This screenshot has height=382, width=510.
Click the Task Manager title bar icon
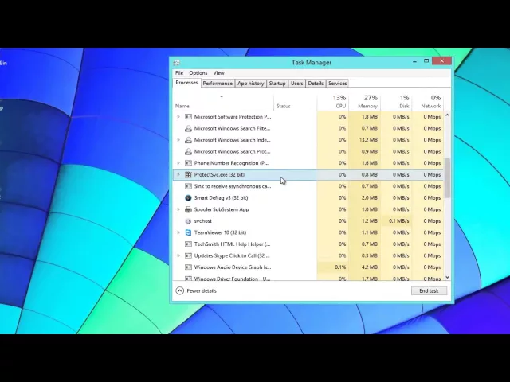point(177,63)
